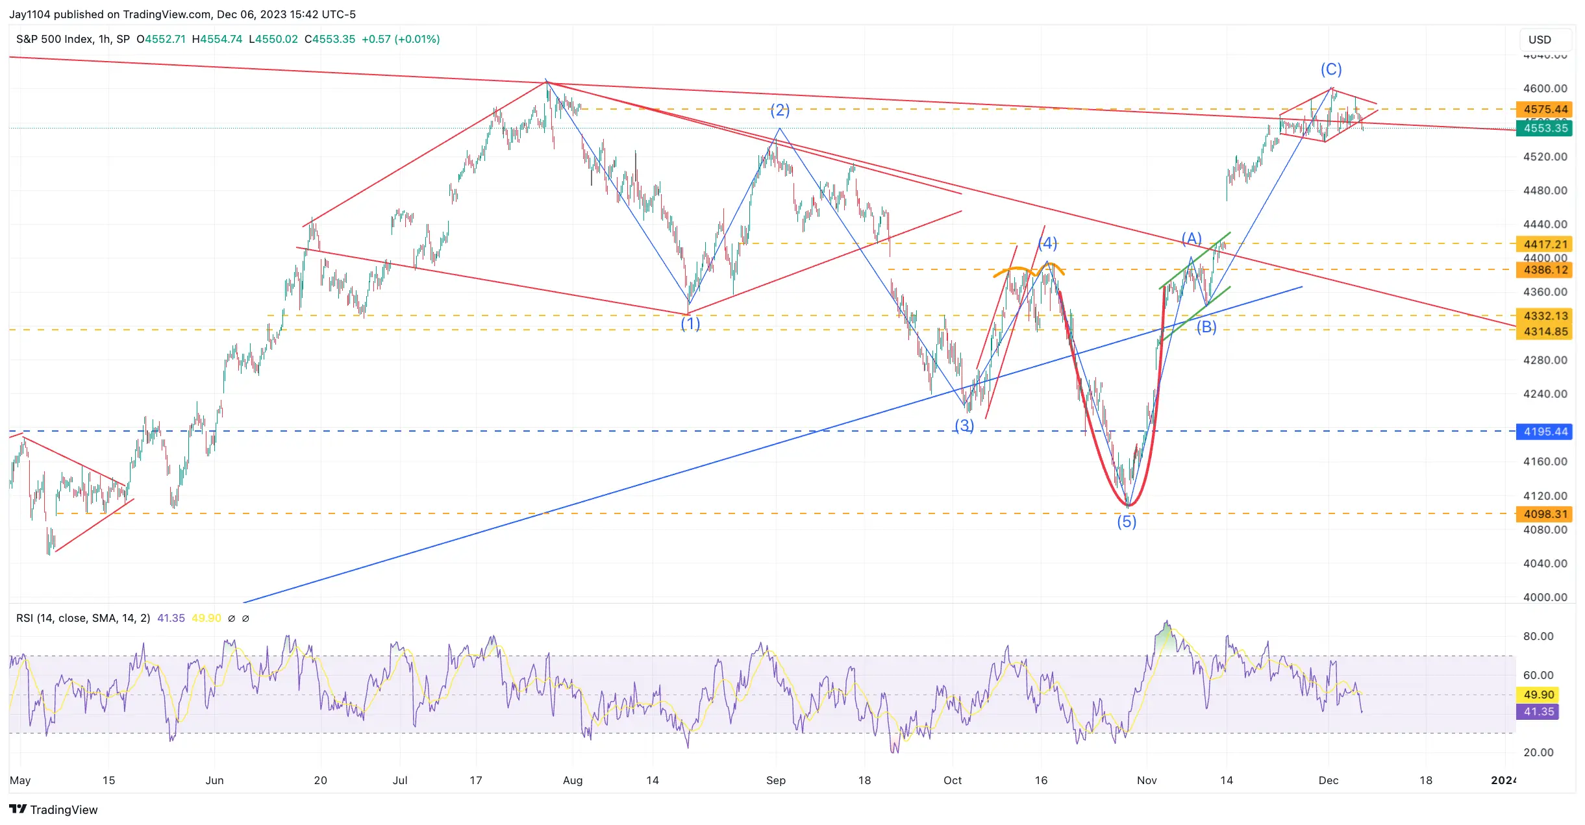1585x825 pixels.
Task: Click the TradingView logo at the bottom
Action: tap(53, 809)
